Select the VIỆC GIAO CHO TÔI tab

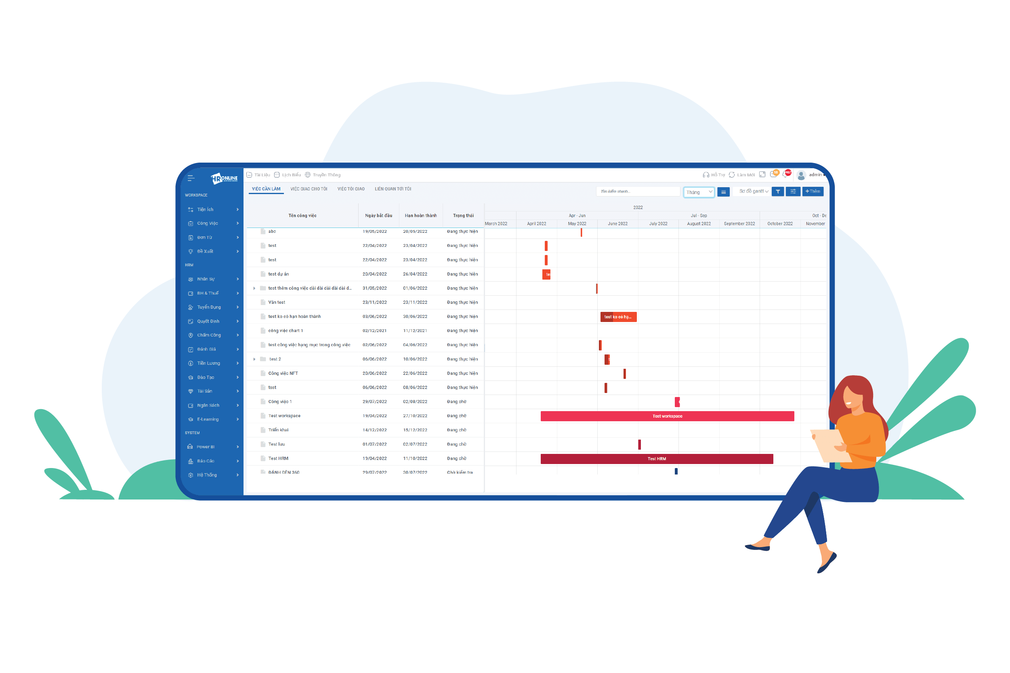click(x=309, y=190)
